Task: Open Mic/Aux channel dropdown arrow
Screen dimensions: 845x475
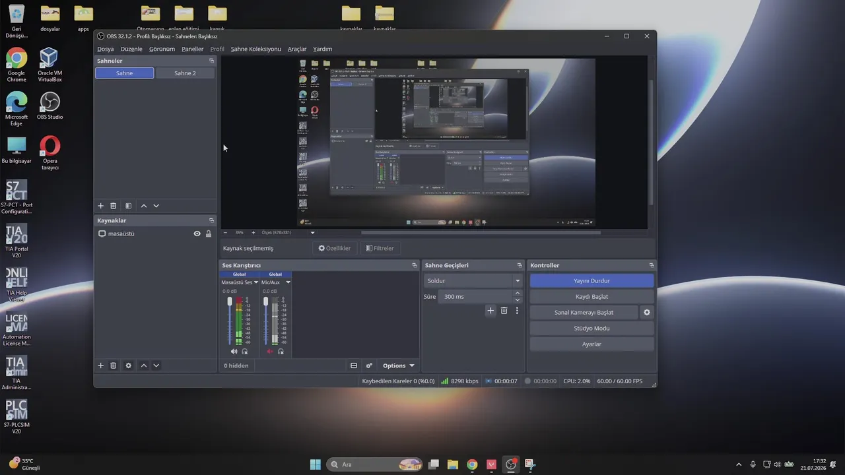Action: [x=288, y=282]
